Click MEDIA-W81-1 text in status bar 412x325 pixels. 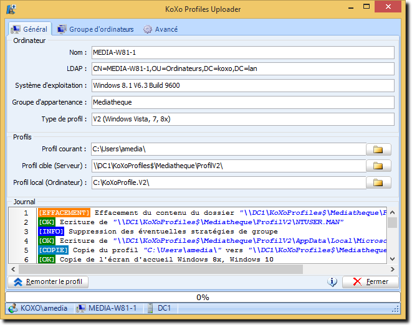(112, 308)
